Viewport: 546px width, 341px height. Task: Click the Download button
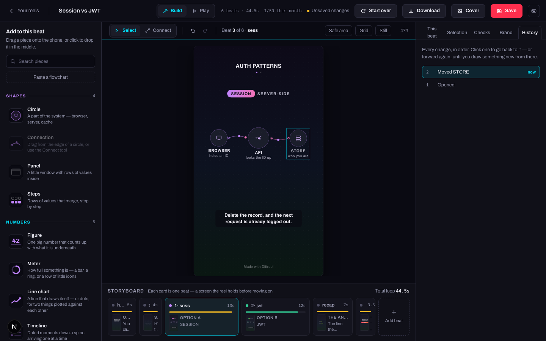coord(424,11)
